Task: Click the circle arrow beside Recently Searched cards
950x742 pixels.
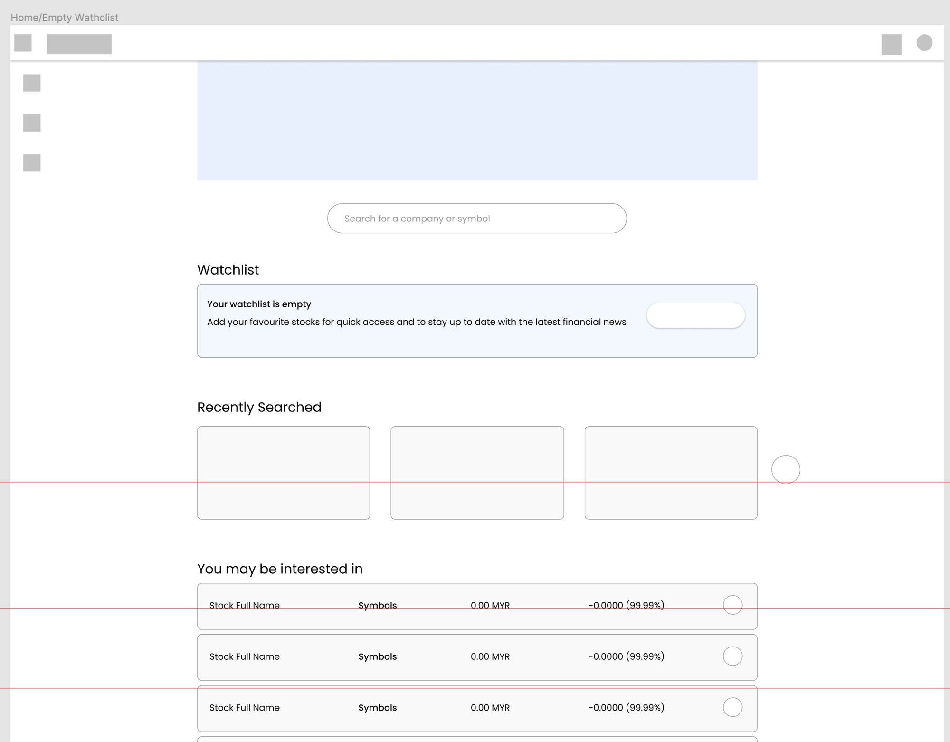Action: point(786,469)
